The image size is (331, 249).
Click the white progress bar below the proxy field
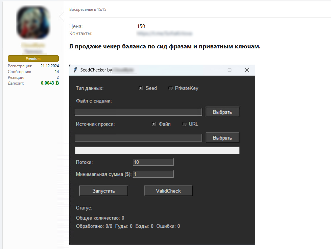pyautogui.click(x=157, y=151)
